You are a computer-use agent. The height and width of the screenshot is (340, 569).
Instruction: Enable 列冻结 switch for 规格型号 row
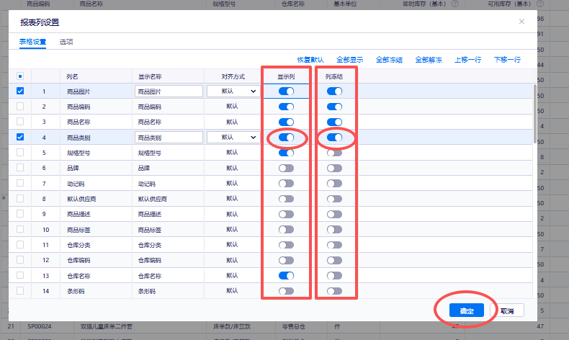coord(334,153)
